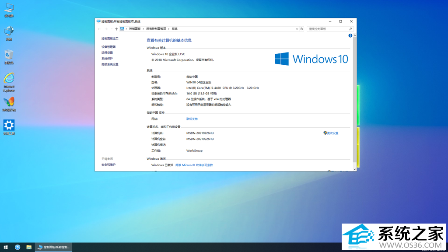Expand the chevron before 控制面板 breadcrumb

point(126,29)
